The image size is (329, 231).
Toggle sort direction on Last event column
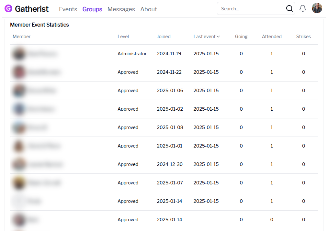pos(206,36)
